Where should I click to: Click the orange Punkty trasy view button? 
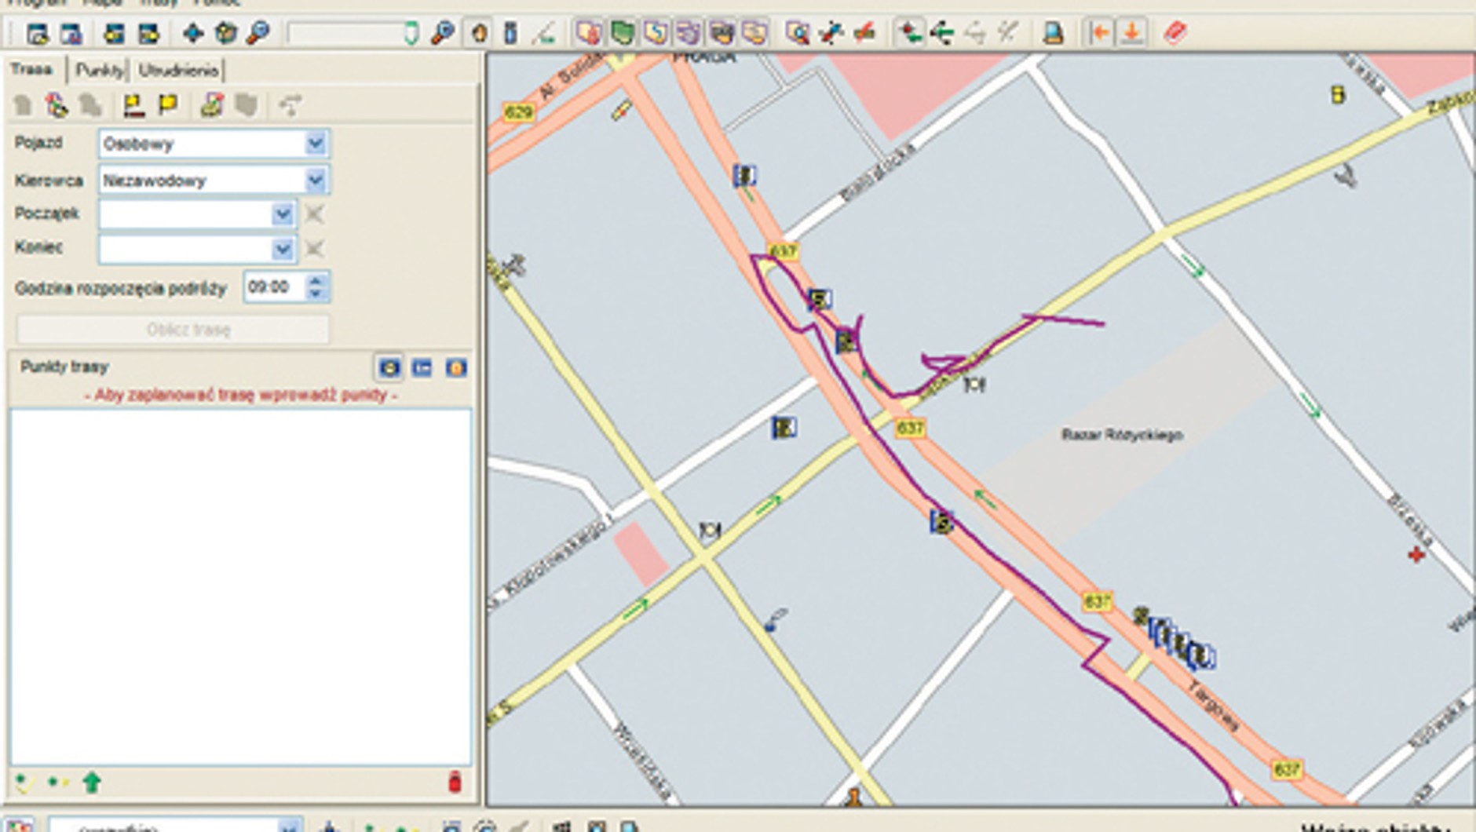click(456, 367)
